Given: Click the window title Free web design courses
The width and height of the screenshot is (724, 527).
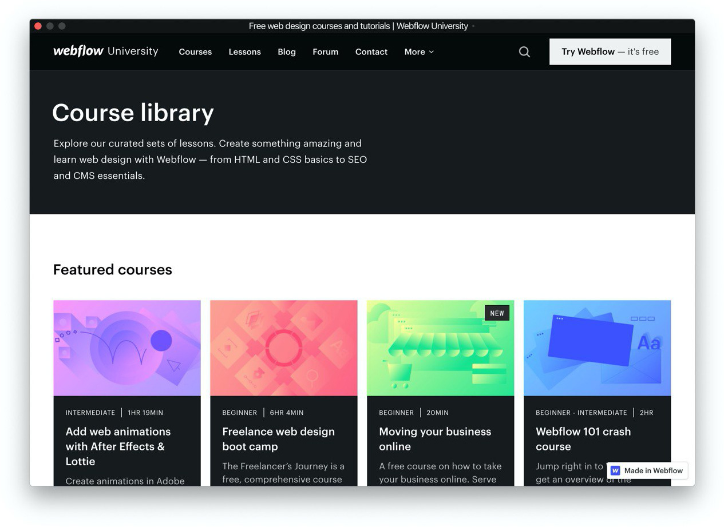Looking at the screenshot, I should click(358, 26).
